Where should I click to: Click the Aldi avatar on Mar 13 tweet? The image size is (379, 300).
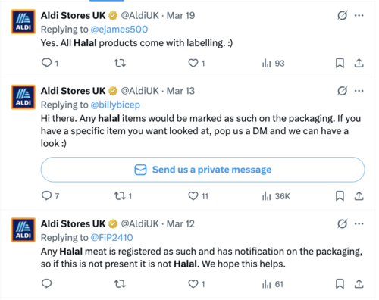[23, 97]
